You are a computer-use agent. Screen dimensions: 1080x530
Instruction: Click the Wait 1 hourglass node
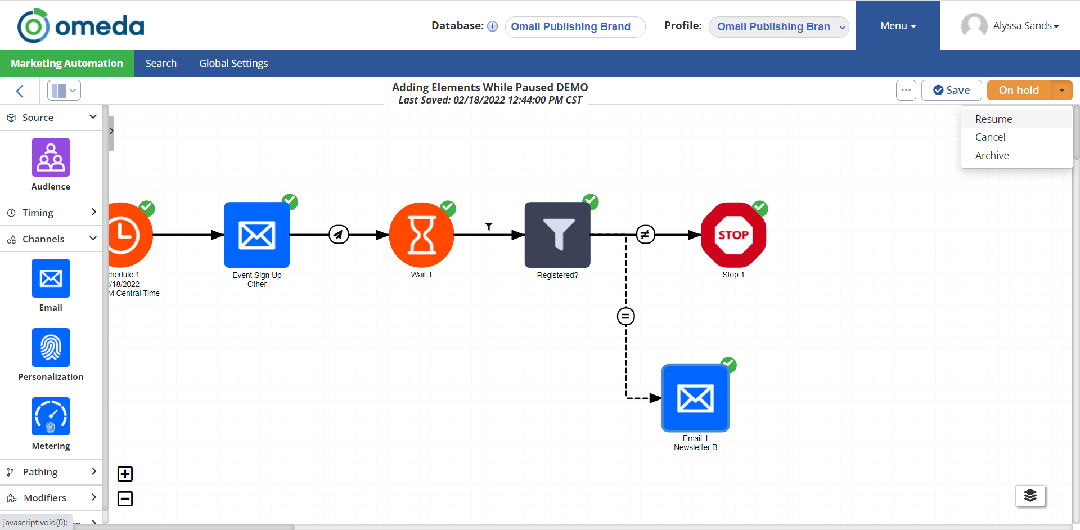(x=421, y=235)
